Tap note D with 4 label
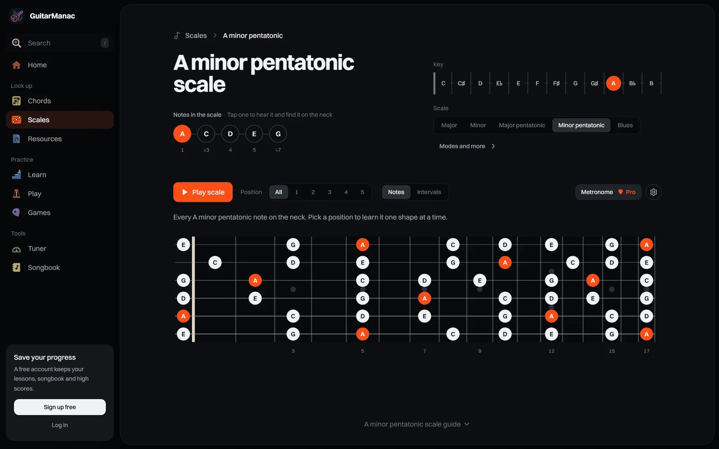719x449 pixels. [x=230, y=134]
